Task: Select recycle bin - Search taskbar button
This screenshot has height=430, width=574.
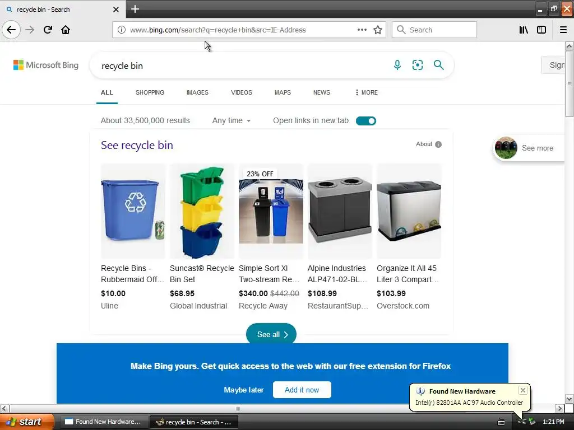Action: click(194, 422)
